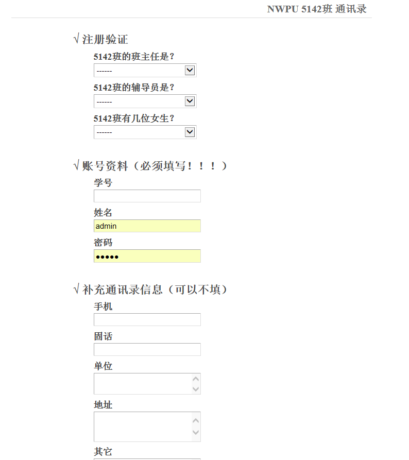Viewport: 409px width, 460px height.
Task: Open the 班主任 question dropdown
Action: (145, 71)
